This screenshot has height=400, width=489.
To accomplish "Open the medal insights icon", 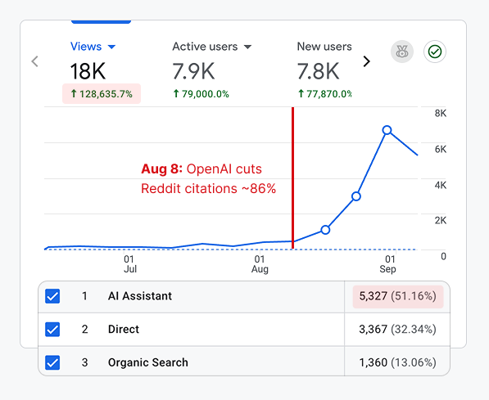I will [402, 52].
